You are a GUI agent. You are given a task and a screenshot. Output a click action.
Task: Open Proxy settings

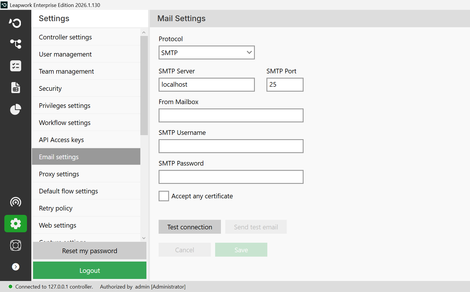coord(86,174)
